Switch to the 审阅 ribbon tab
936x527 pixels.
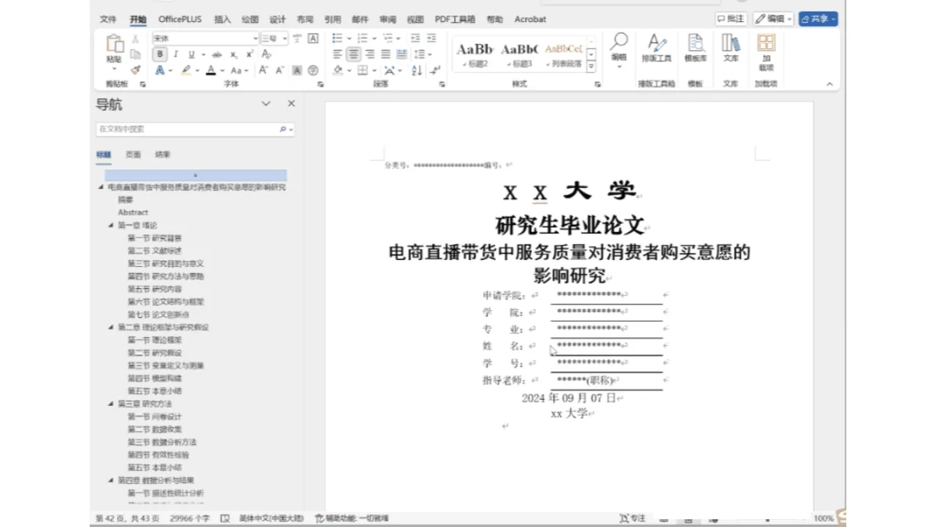(x=388, y=19)
